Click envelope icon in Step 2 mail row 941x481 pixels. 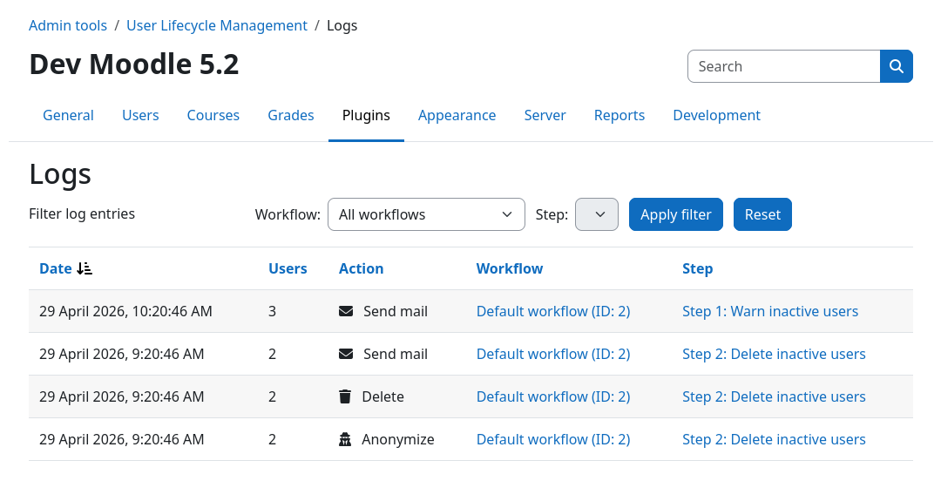coord(346,355)
